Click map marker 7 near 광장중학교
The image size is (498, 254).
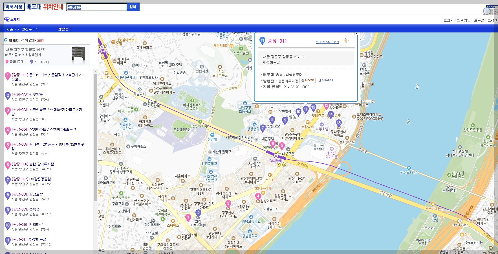(263, 128)
